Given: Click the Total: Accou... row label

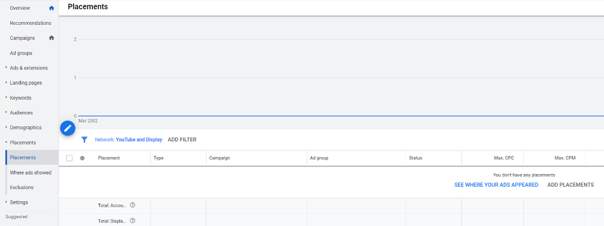Looking at the screenshot, I should coord(112,205).
